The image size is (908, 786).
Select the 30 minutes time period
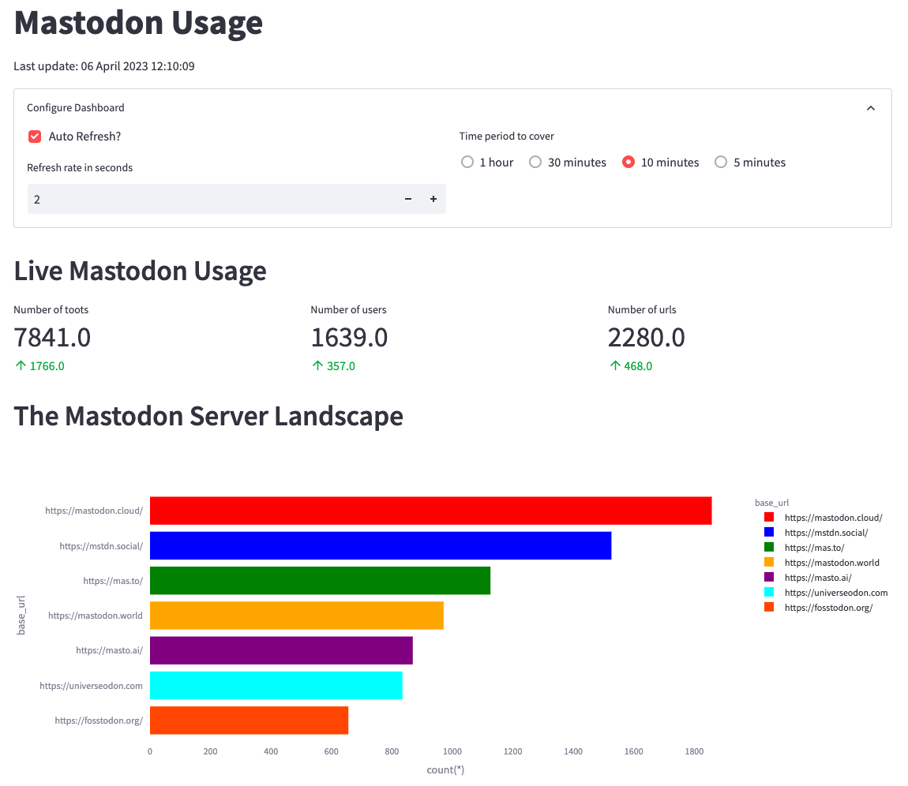coord(535,162)
